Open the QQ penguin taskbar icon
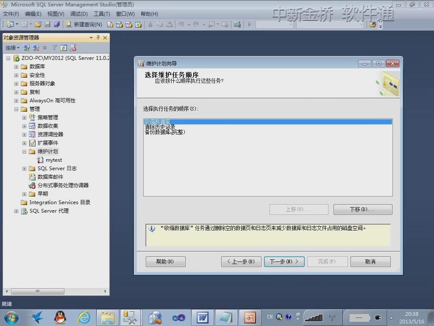The image size is (434, 326). click(x=60, y=318)
